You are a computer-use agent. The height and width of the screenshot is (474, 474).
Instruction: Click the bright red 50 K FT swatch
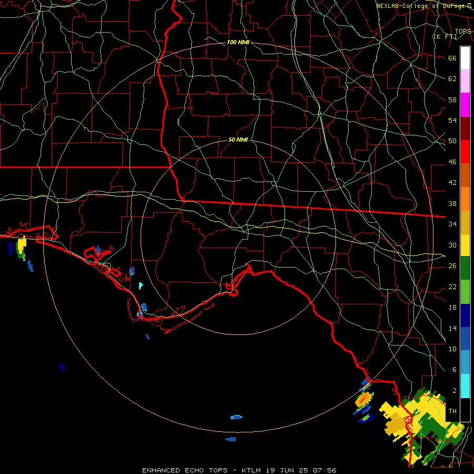click(x=465, y=152)
